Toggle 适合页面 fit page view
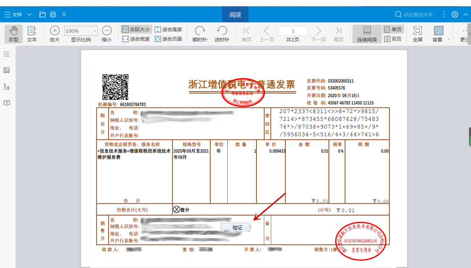This screenshot has width=471, height=268. tap(168, 39)
